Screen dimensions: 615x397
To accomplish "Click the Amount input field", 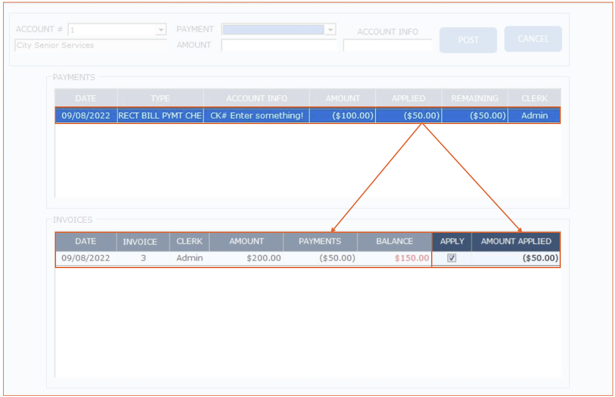I will pos(278,46).
